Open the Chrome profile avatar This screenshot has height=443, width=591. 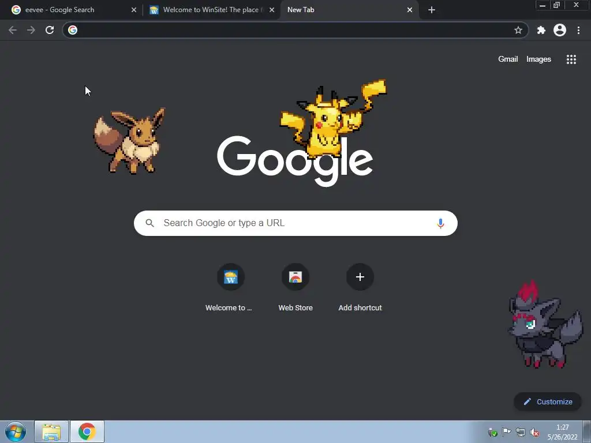(x=560, y=30)
